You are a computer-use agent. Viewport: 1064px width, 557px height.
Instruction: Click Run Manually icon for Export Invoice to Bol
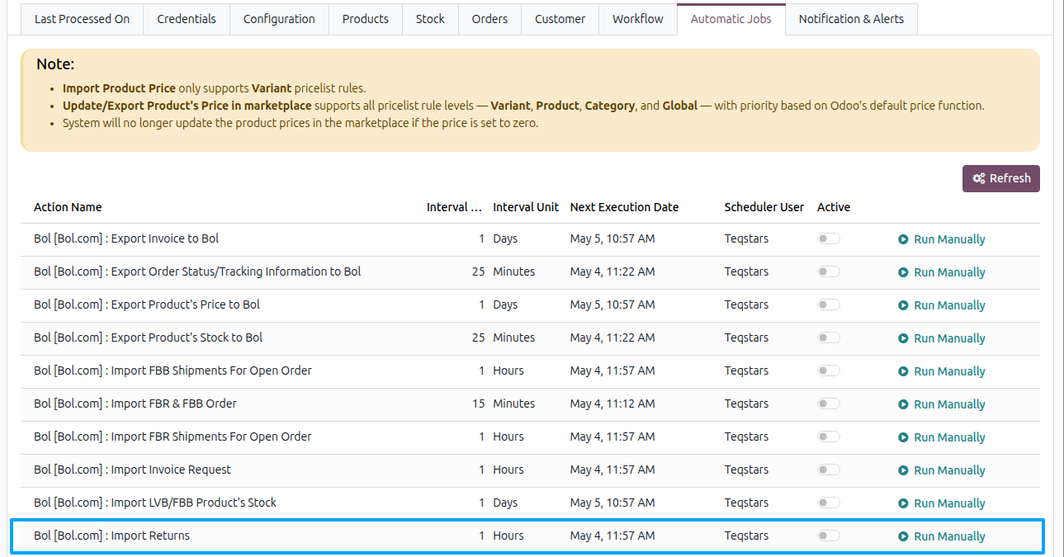[x=903, y=239]
